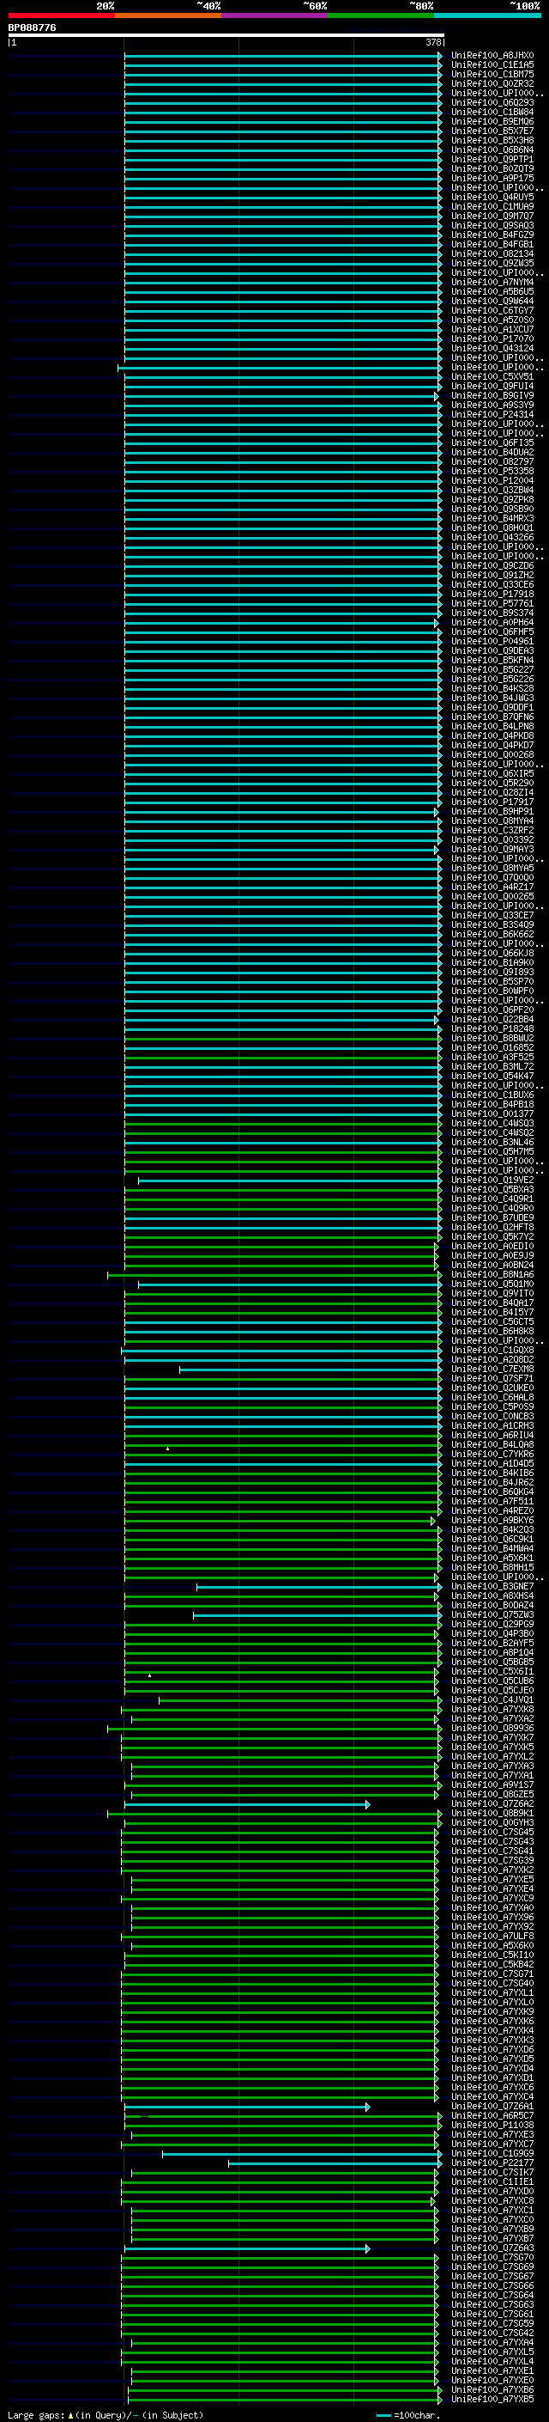Select hit label UniRef100_Q43124

(x=492, y=349)
